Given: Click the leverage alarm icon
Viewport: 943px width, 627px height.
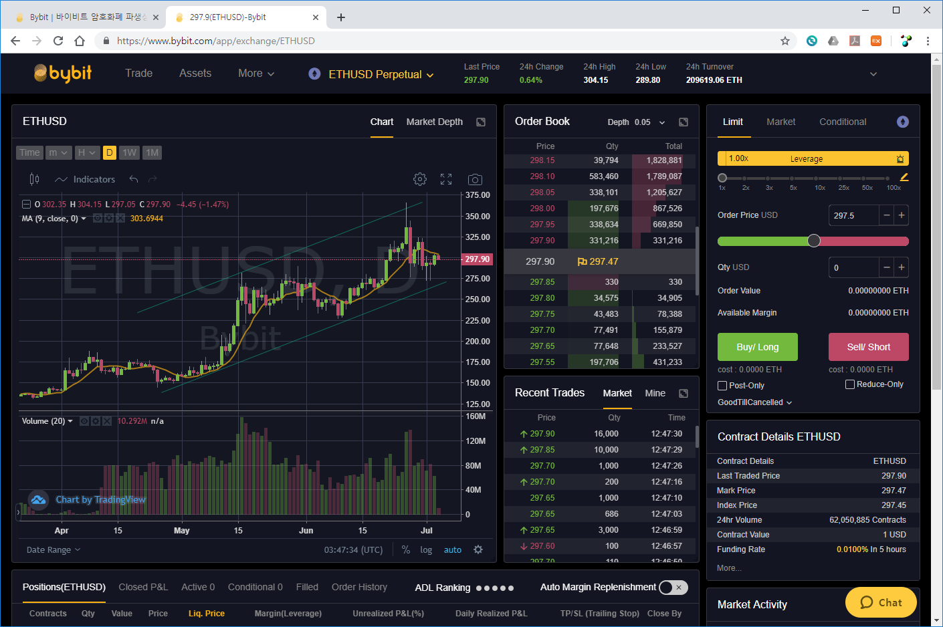Looking at the screenshot, I should [x=900, y=159].
